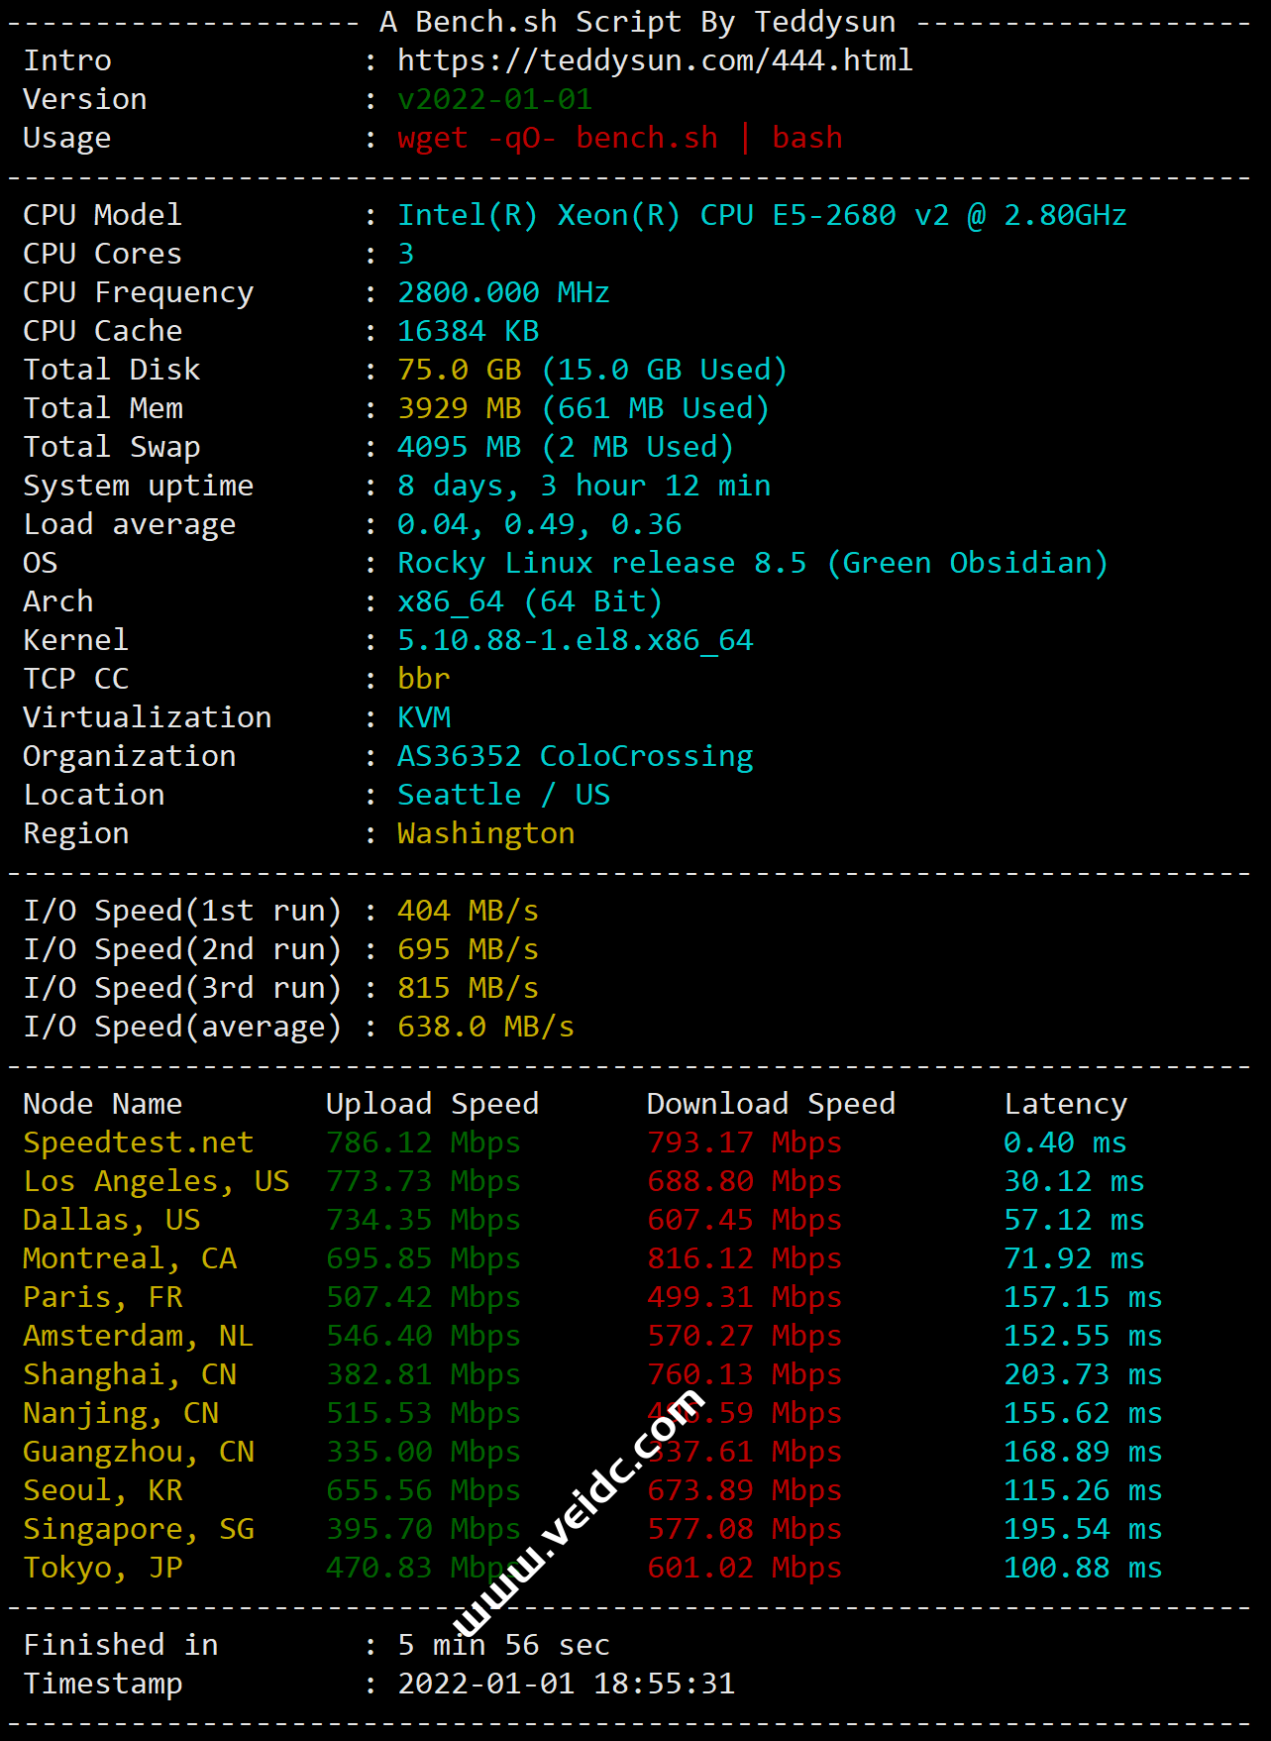Click the kernel version 5.10.88 string

coord(575,640)
